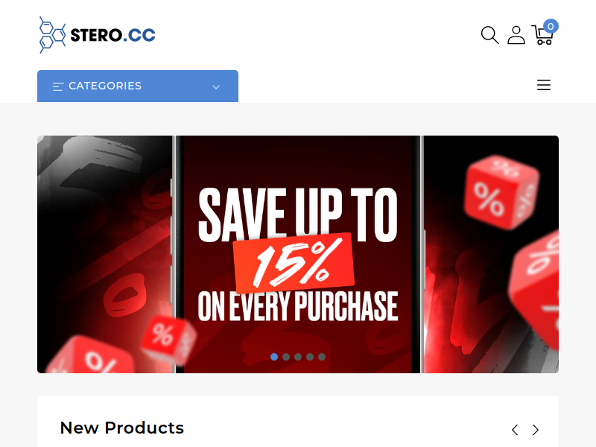Select the second banner slide dot
The image size is (596, 447).
click(x=286, y=357)
